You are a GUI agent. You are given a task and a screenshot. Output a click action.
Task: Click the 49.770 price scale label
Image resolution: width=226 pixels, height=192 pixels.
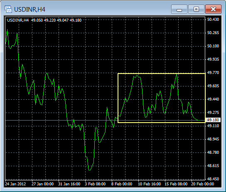pyautogui.click(x=213, y=72)
